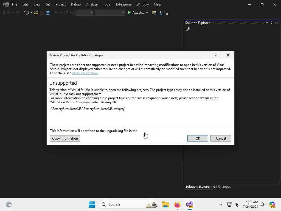
Task: Click the widgets icon on the taskbar
Action: pyautogui.click(x=9, y=204)
